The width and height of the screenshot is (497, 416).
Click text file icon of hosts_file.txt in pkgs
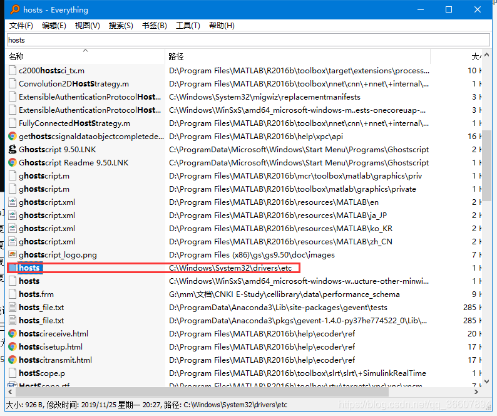(13, 321)
